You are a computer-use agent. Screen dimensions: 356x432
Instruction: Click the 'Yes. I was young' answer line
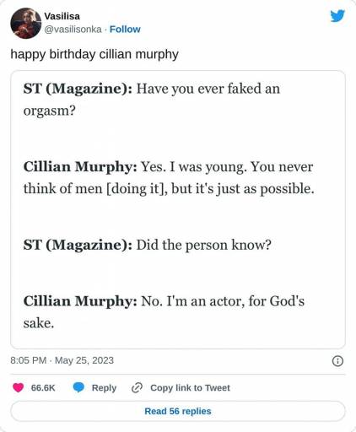click(168, 167)
